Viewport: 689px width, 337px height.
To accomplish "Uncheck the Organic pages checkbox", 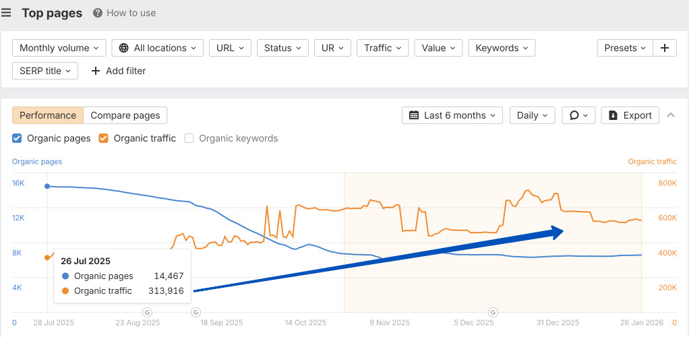I will pyautogui.click(x=17, y=138).
